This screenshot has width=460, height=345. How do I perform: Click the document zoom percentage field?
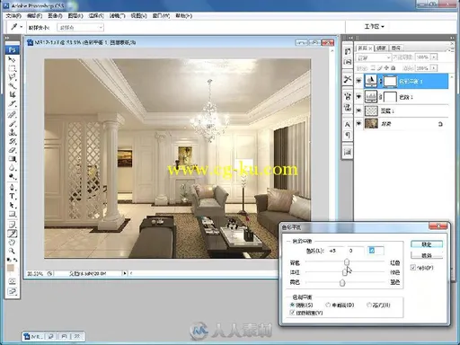(35, 273)
